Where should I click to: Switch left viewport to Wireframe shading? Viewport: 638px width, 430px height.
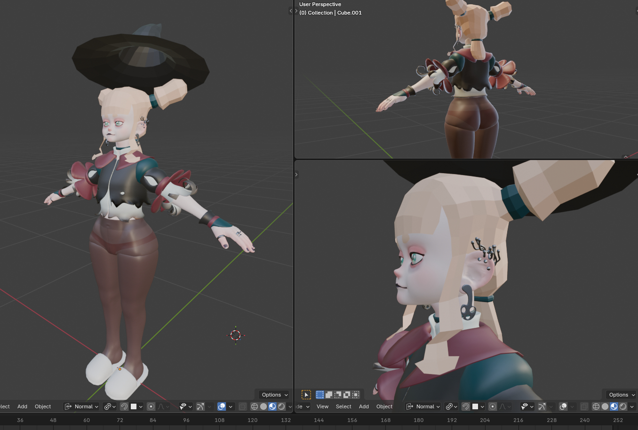[x=255, y=406]
